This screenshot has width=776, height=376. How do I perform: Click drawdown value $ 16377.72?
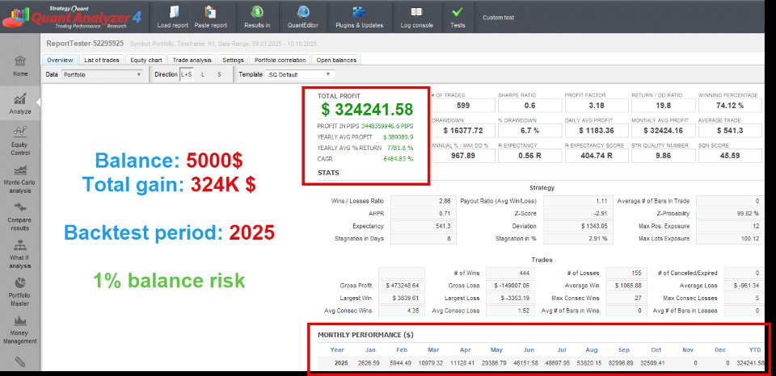coord(463,131)
